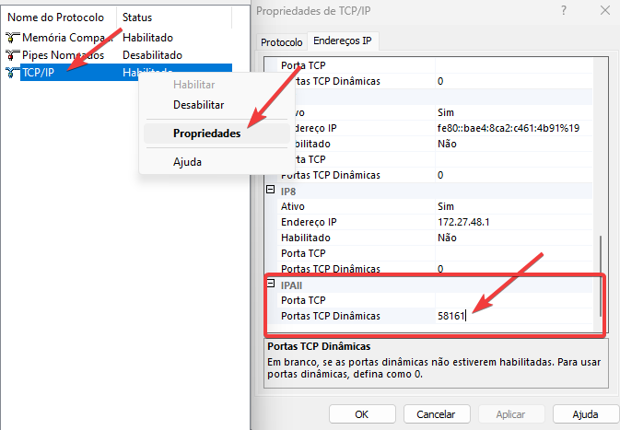The width and height of the screenshot is (620, 430).
Task: Choose Desabilitar in the context menu
Action: click(198, 105)
